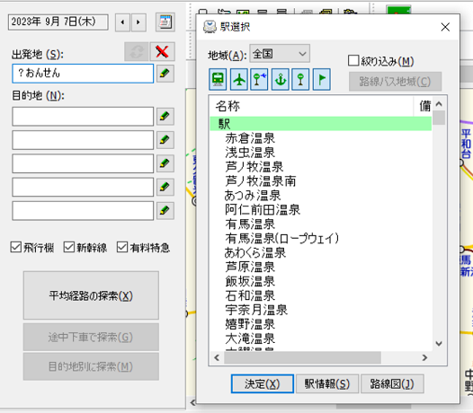This screenshot has height=413, width=473.
Task: Toggle the 有料特急 checkbox
Action: 122,247
